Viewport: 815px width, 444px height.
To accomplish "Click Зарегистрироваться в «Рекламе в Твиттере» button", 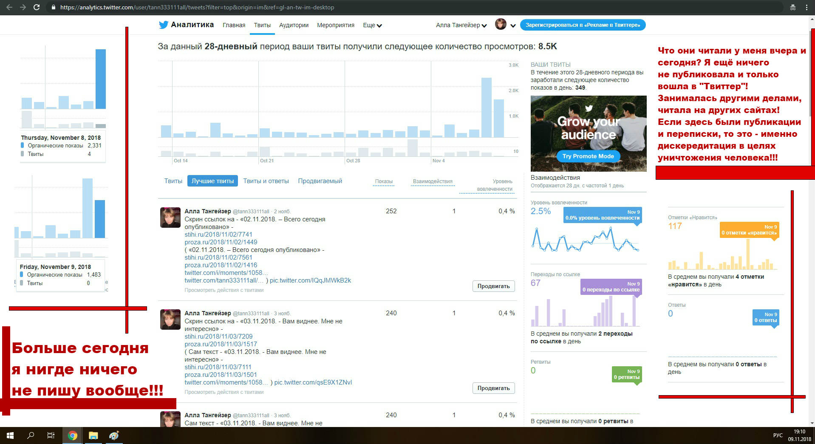I will pos(583,25).
